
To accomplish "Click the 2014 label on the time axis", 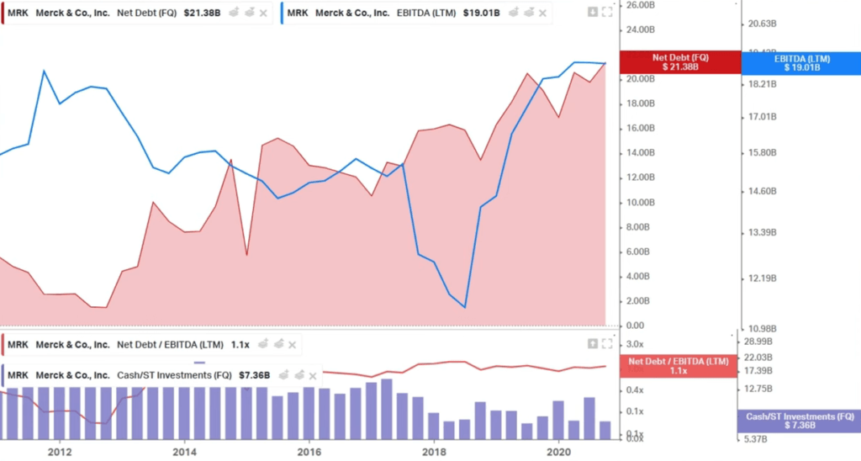I will 184,452.
